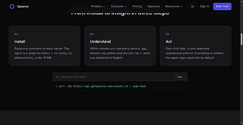This screenshot has width=243, height=125.
Task: Expand the Resources dropdown menu
Action: (x=174, y=6)
